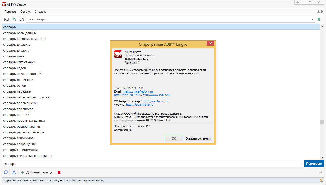Select the EN target language
Viewport: 326px width, 185px height.
[22, 19]
